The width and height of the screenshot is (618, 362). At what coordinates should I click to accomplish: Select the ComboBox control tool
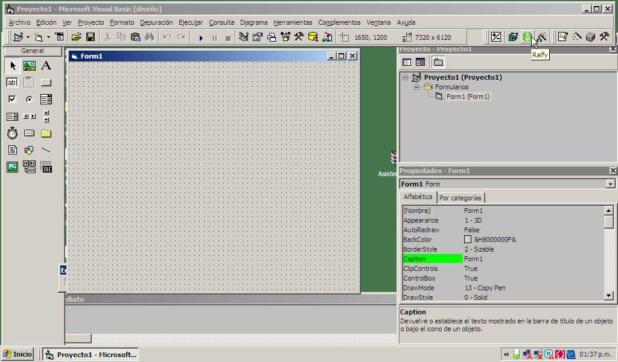pyautogui.click(x=46, y=100)
